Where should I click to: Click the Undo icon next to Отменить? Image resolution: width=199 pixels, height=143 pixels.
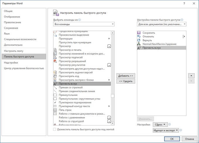[139, 36]
